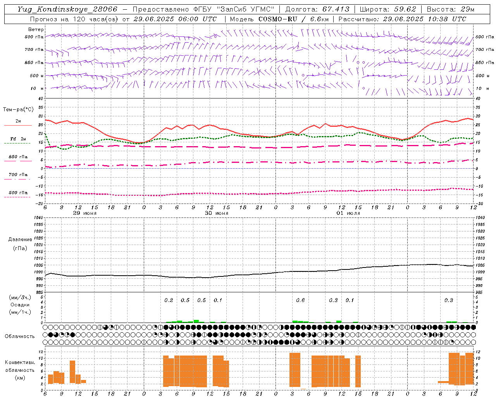
Task: Click the 0.2 precipitation amount value
Action: (x=169, y=300)
